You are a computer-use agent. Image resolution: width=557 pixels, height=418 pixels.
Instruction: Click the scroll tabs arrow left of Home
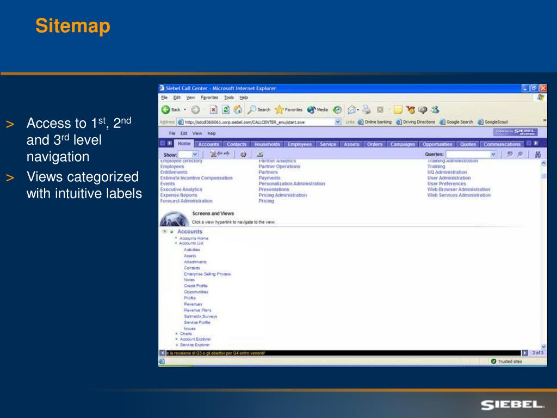(x=170, y=143)
